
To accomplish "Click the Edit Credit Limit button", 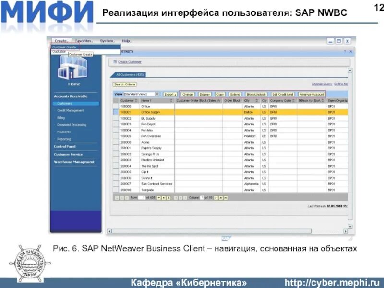I will [x=283, y=94].
